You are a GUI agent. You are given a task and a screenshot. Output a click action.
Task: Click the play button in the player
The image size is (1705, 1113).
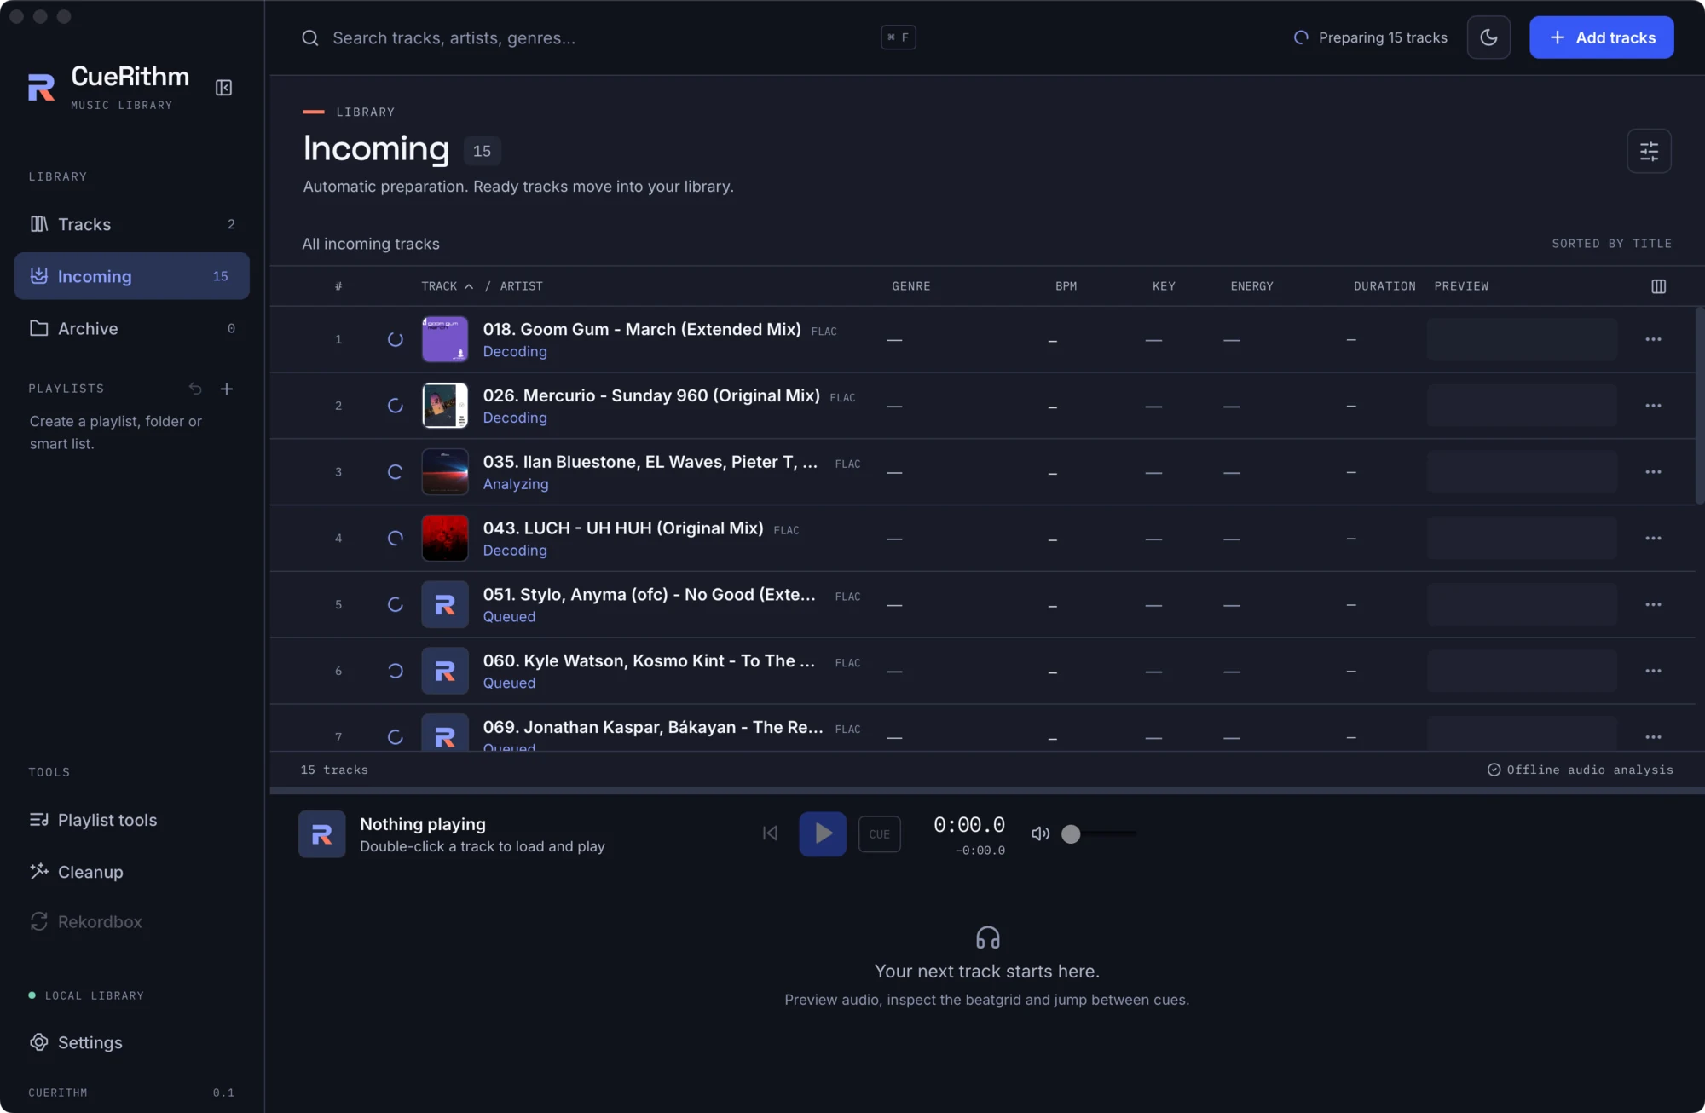[x=823, y=833]
